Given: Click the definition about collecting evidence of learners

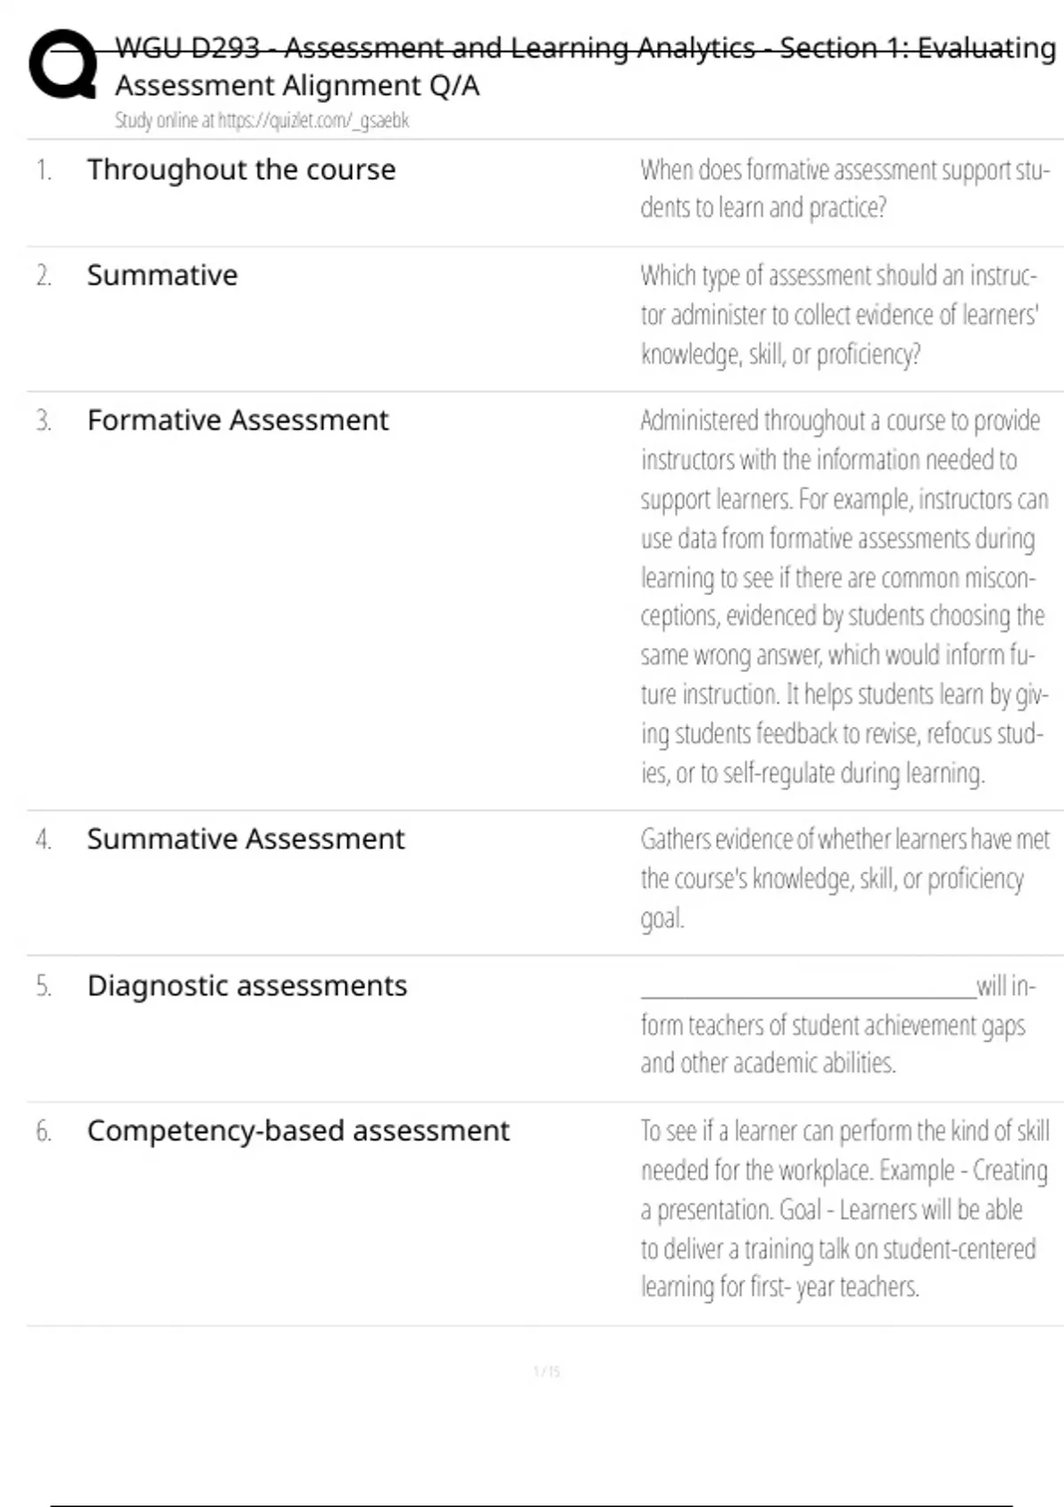Looking at the screenshot, I should [840, 315].
